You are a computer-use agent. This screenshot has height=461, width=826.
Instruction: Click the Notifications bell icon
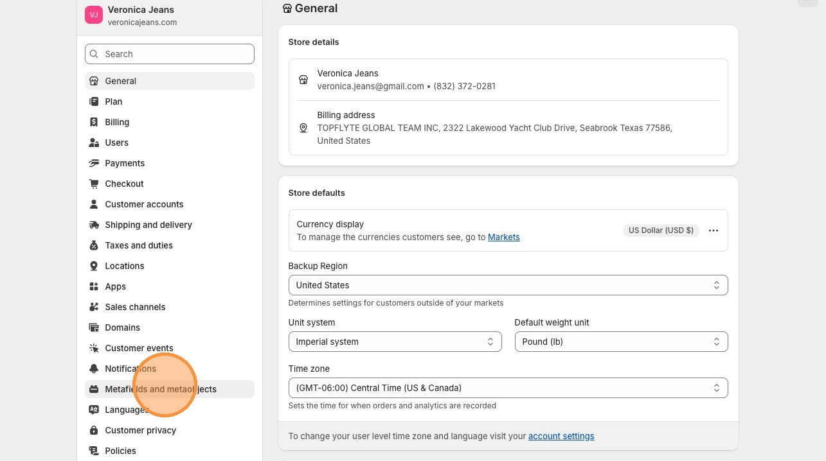pos(94,369)
